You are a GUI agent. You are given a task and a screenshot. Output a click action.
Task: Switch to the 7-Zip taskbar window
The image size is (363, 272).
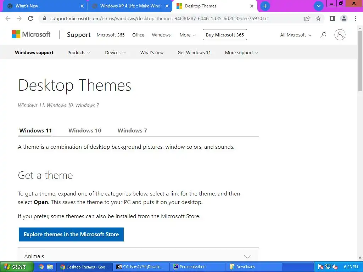(141, 267)
